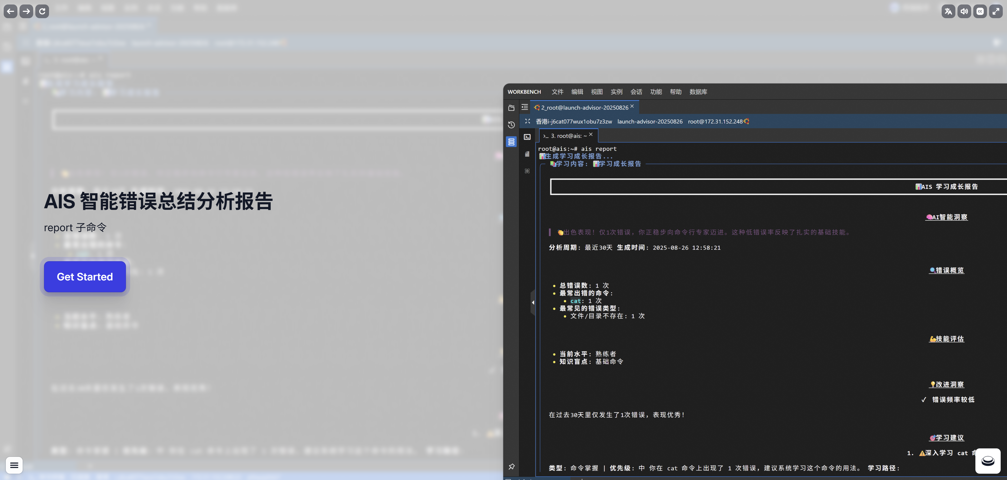Image resolution: width=1007 pixels, height=480 pixels.
Task: Open the 视图 menu
Action: click(x=597, y=92)
